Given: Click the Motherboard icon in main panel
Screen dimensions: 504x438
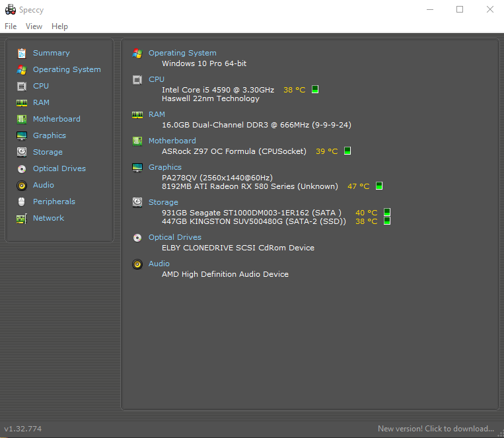Looking at the screenshot, I should pos(137,141).
